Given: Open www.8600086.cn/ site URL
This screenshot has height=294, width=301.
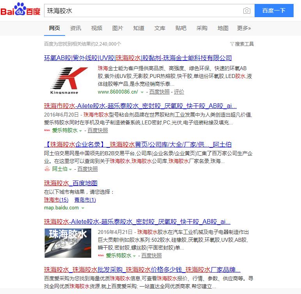Looking at the screenshot, I should [118, 92].
